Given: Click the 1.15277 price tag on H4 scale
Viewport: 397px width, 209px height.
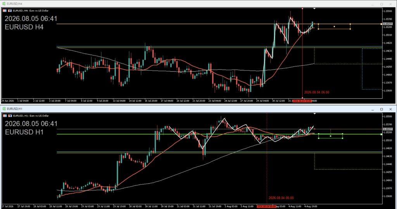Looking at the screenshot, I should 388,24.
